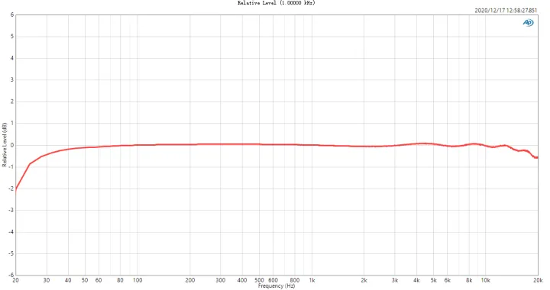Click the 4k frequency tick label
The height and width of the screenshot is (290, 550).
pyautogui.click(x=417, y=280)
